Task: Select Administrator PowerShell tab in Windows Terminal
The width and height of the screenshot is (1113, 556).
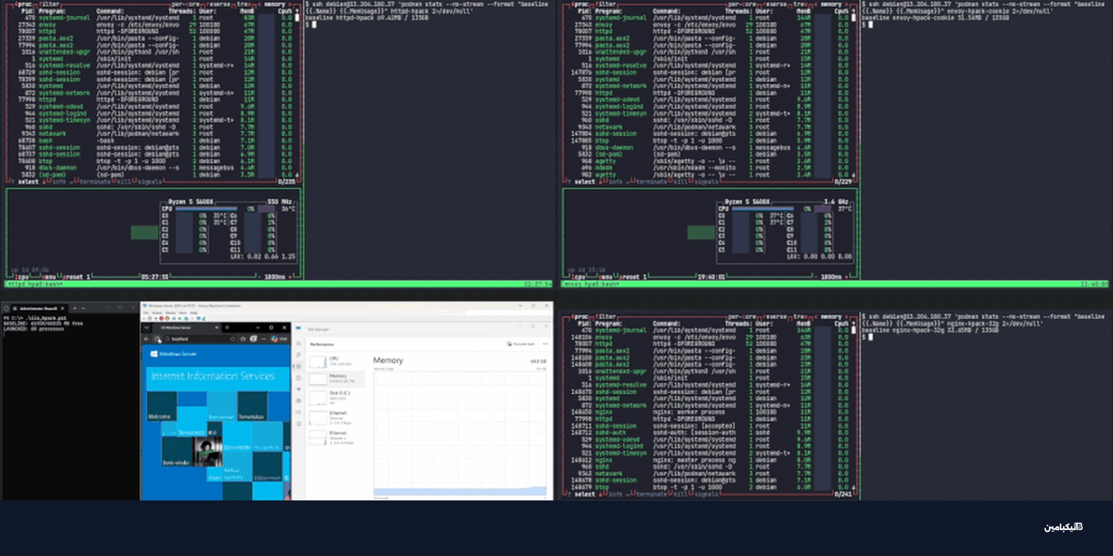Action: coord(39,308)
